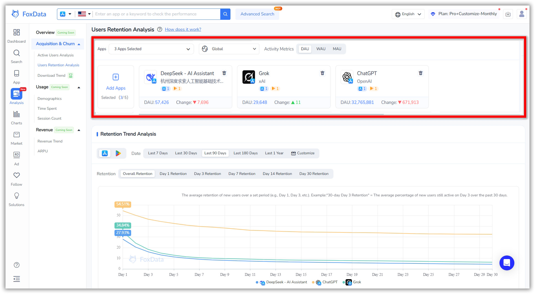The width and height of the screenshot is (535, 294).
Task: Open the ARPU menu item
Action: click(x=43, y=151)
